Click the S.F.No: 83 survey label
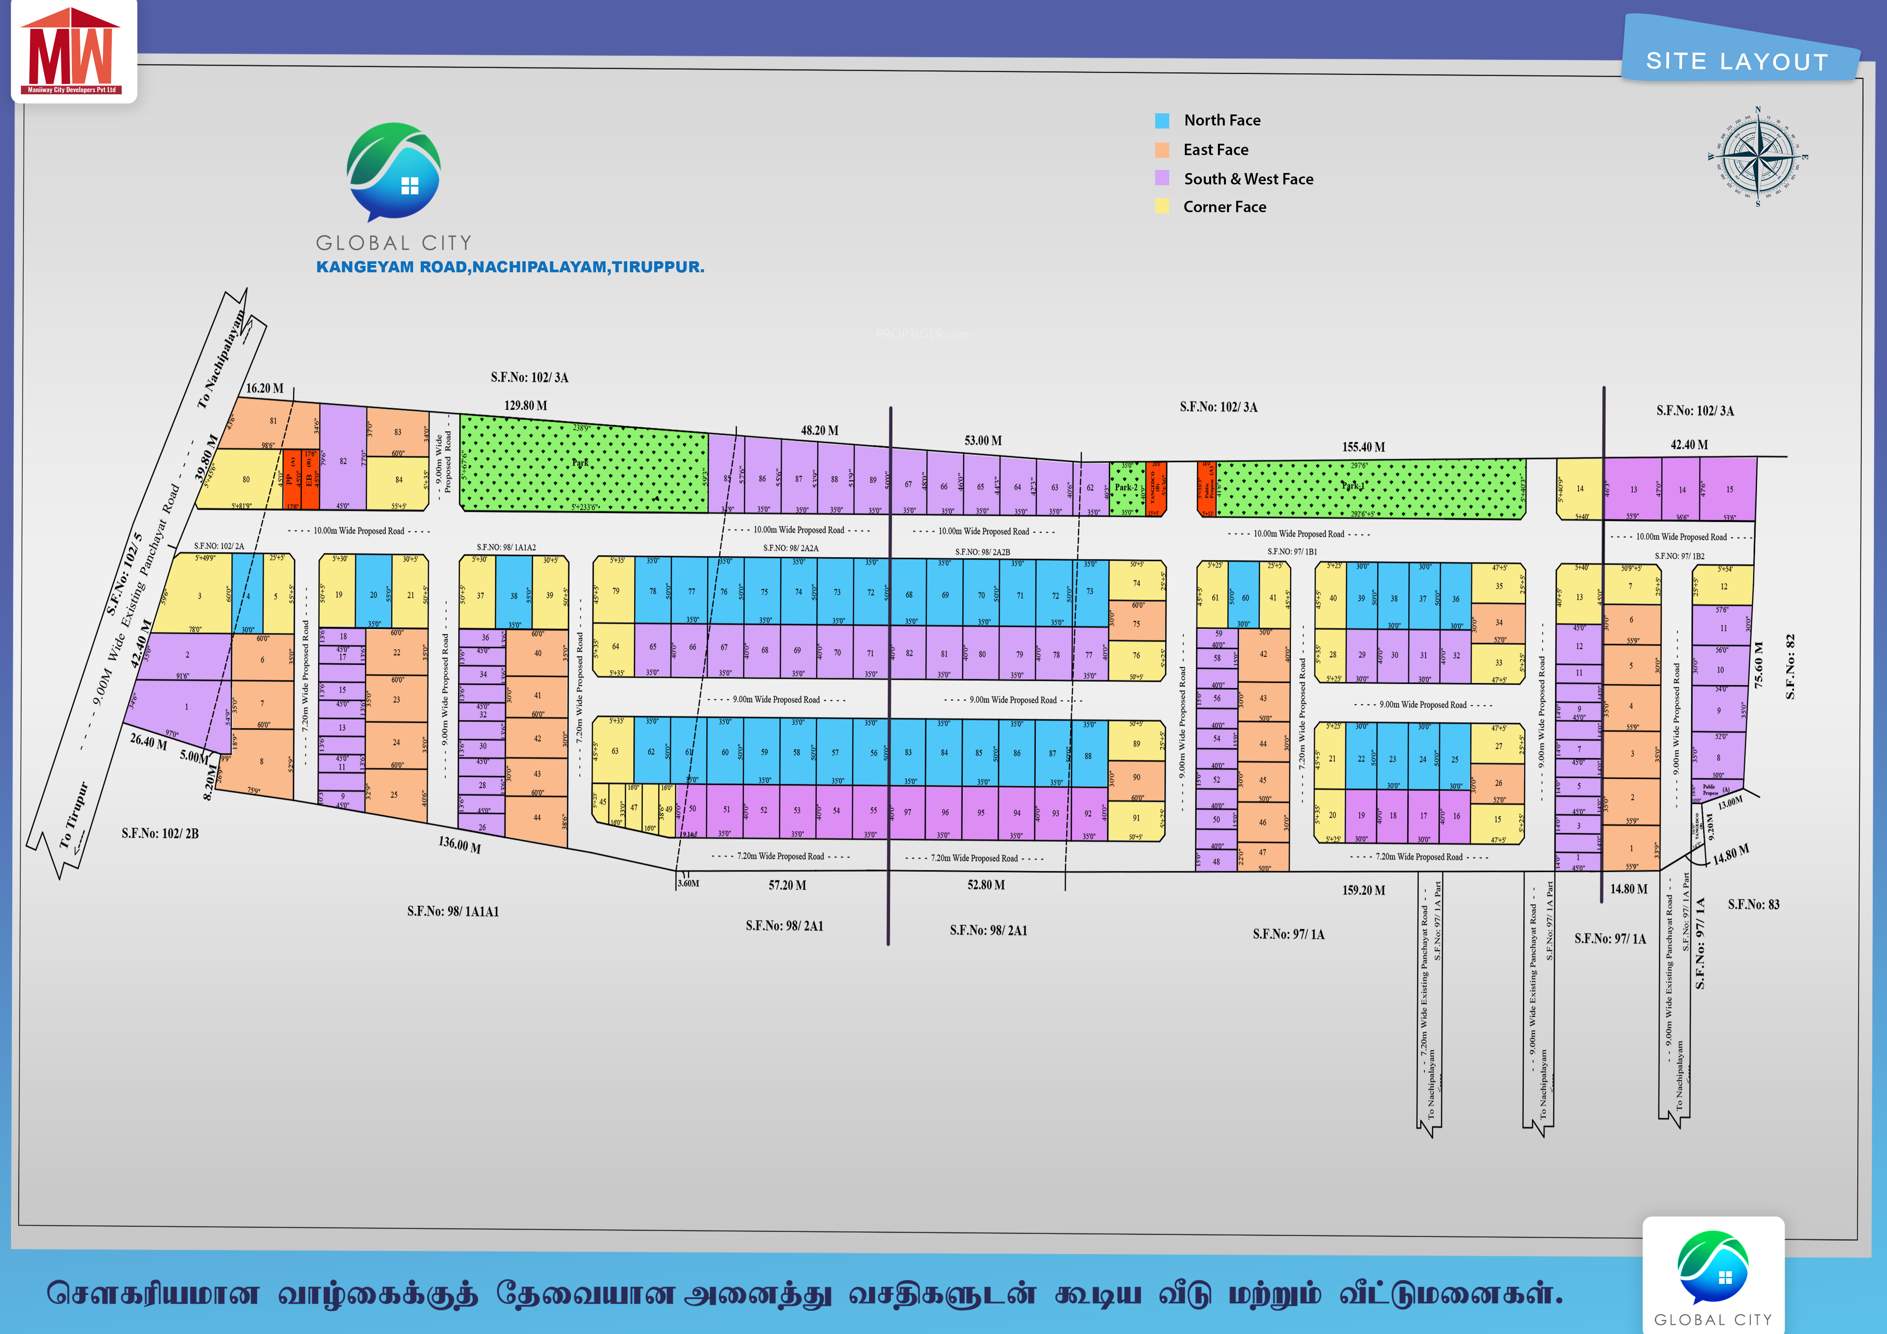Image resolution: width=1887 pixels, height=1334 pixels. click(1753, 904)
